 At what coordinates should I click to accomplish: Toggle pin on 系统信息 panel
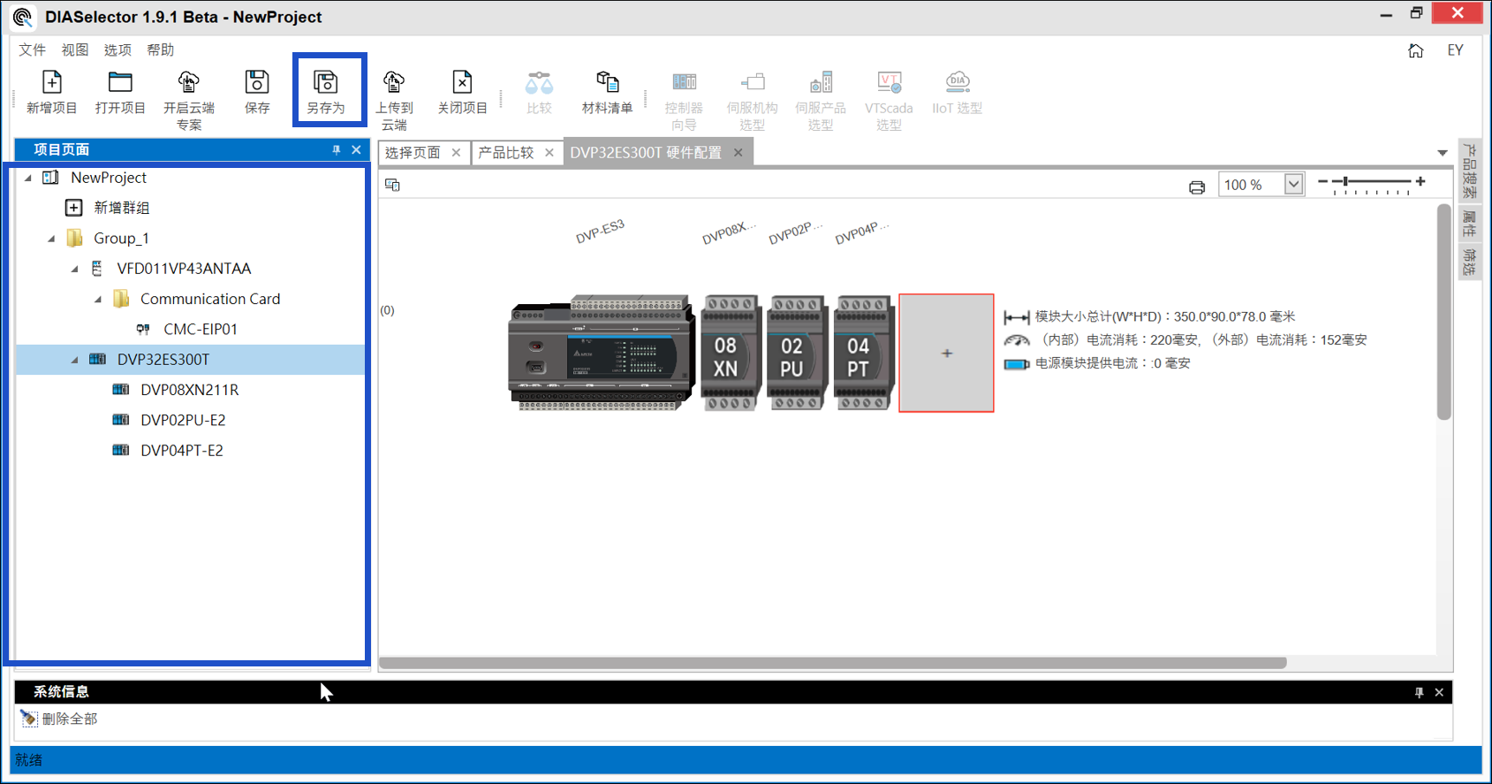click(1419, 692)
